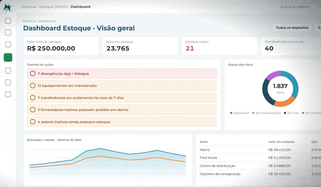The height and width of the screenshot is (187, 321).
Task: Click the 1.837 Itens donut center
Action: tap(280, 89)
